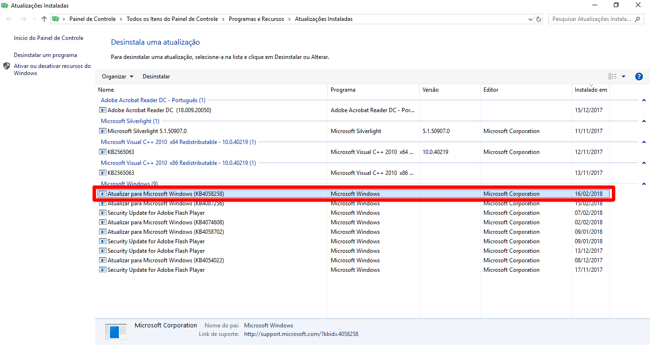This screenshot has height=345, width=650.
Task: Select the Microsoft Silverlight 5.1.50907.0 icon
Action: coord(102,131)
